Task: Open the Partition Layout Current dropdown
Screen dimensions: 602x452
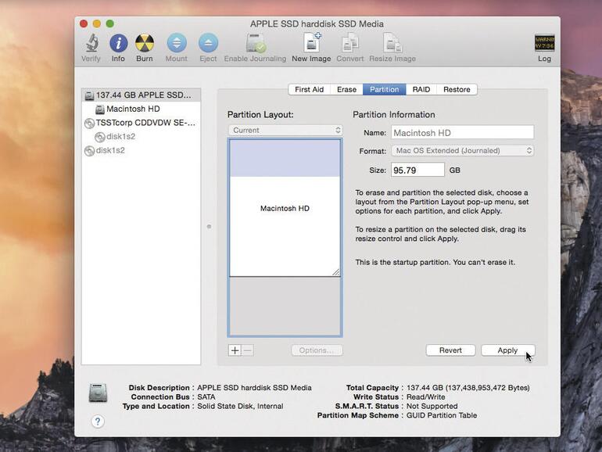Action: 285,131
